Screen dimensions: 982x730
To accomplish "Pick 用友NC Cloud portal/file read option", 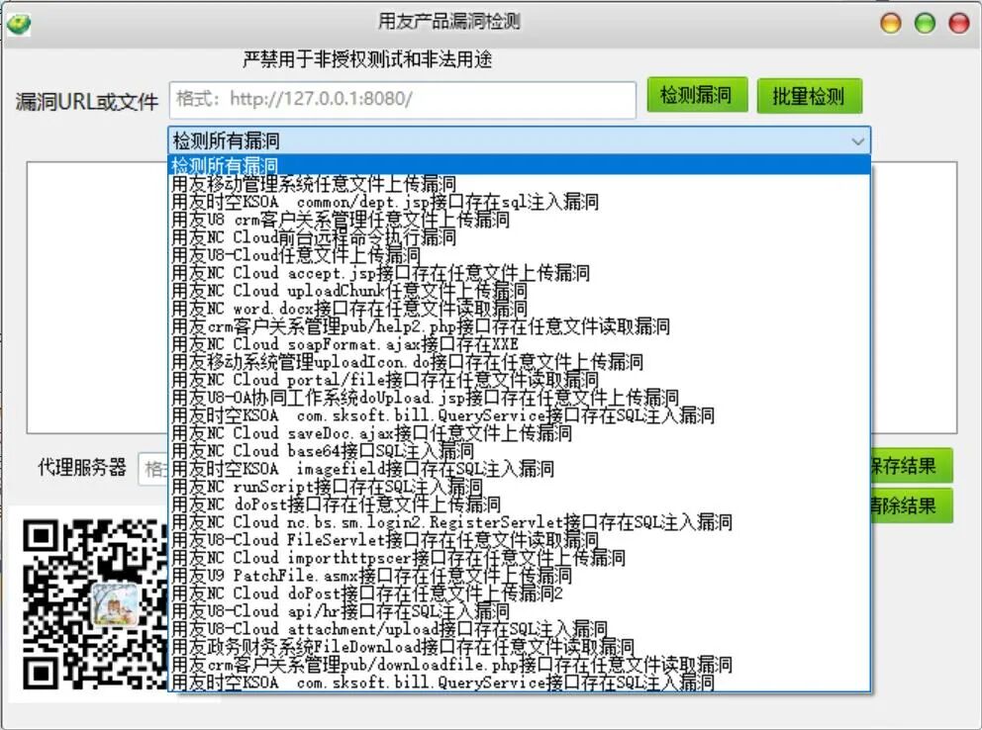I will [519, 380].
